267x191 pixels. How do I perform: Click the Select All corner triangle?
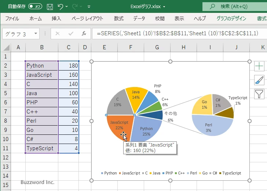[7, 48]
